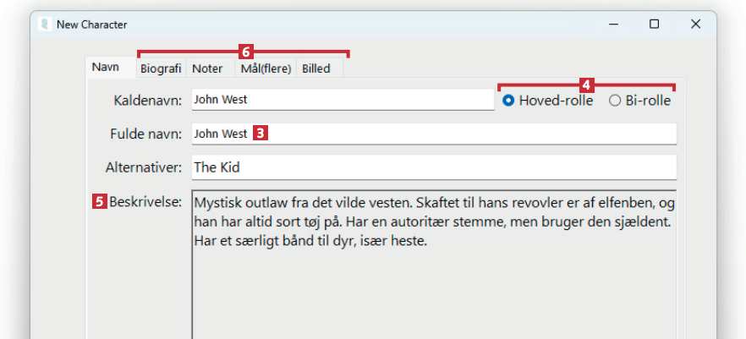
Task: Open the Biografi tab
Action: point(161,68)
